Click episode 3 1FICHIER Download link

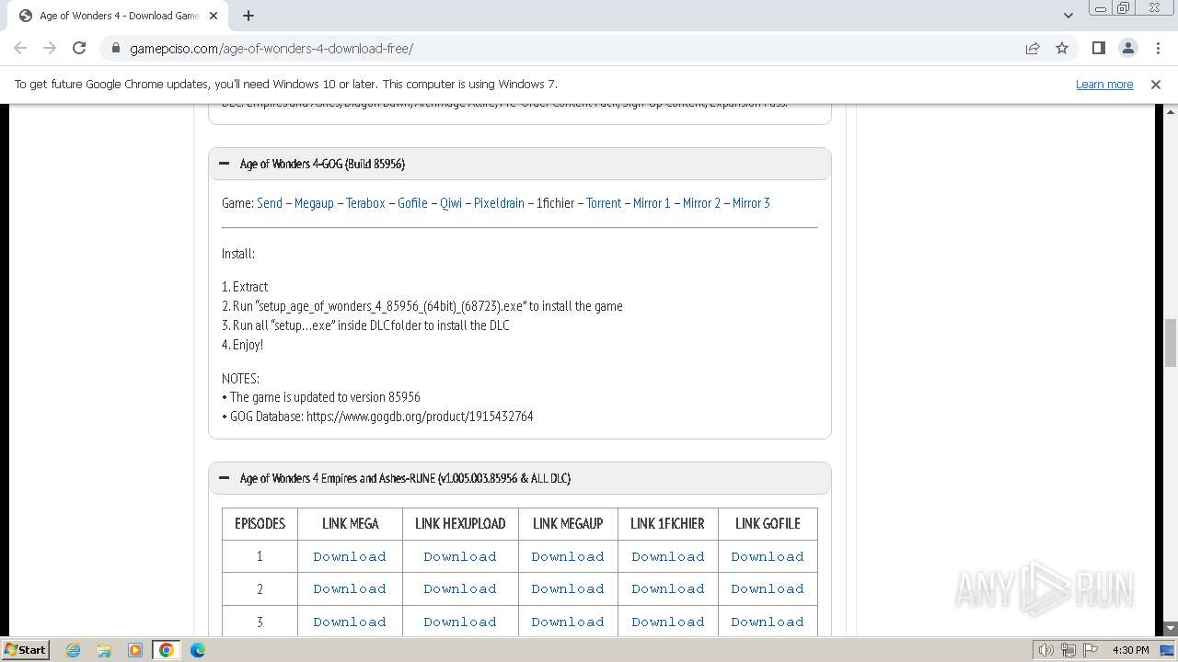[668, 622]
